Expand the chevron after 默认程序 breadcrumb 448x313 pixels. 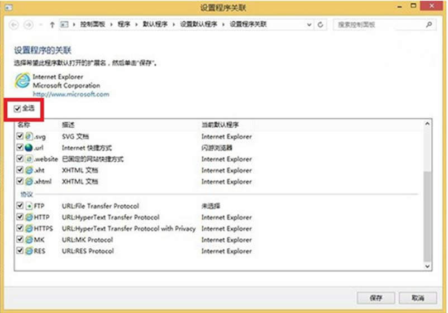(174, 25)
